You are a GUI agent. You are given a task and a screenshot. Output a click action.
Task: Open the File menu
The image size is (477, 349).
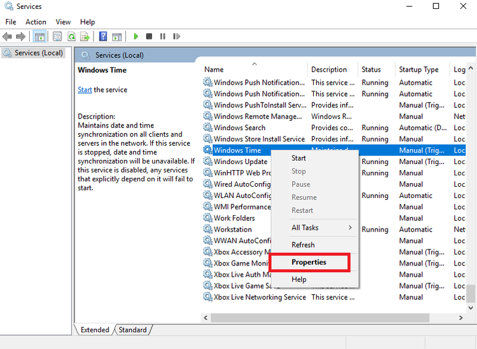(x=11, y=22)
